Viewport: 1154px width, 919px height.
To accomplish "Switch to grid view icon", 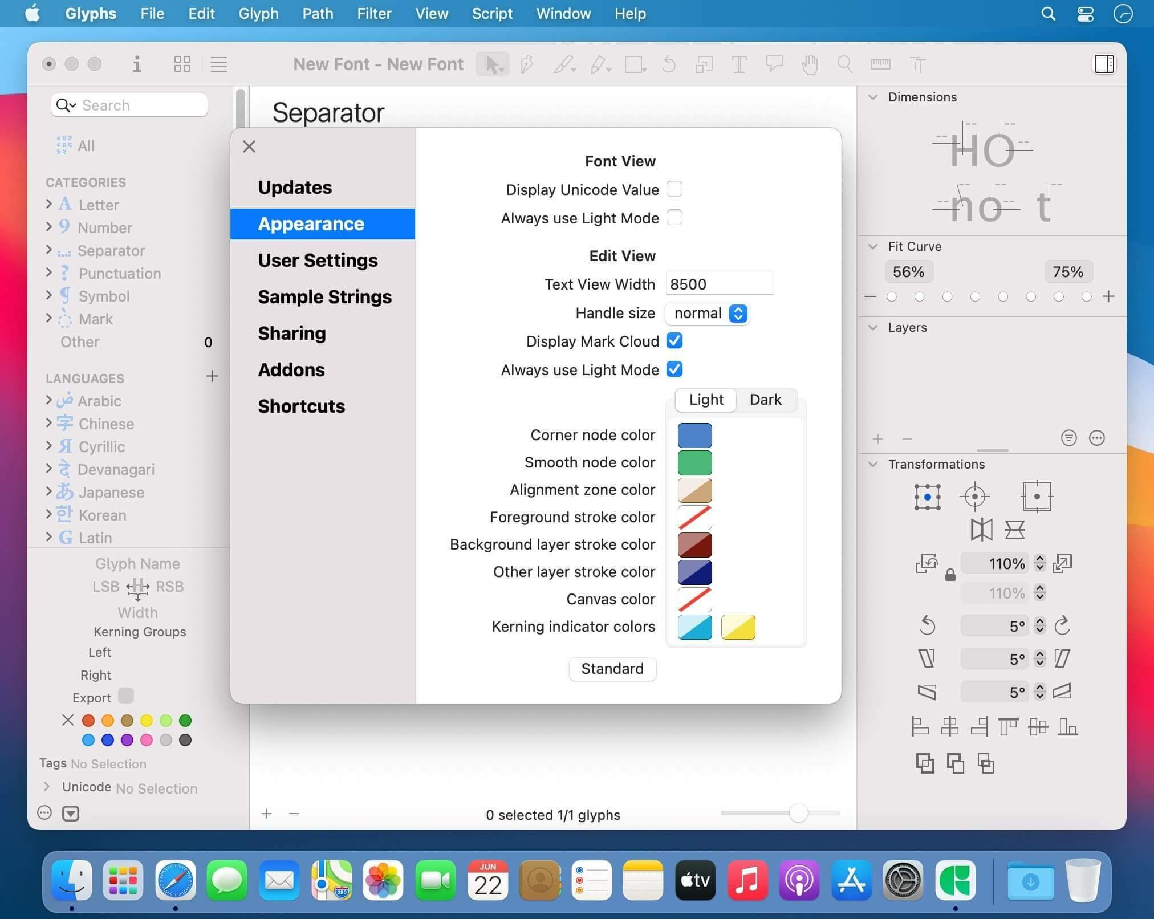I will point(182,64).
